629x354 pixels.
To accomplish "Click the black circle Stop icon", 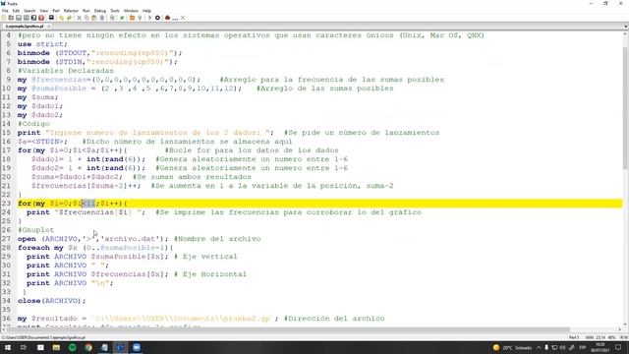I will click(157, 18).
